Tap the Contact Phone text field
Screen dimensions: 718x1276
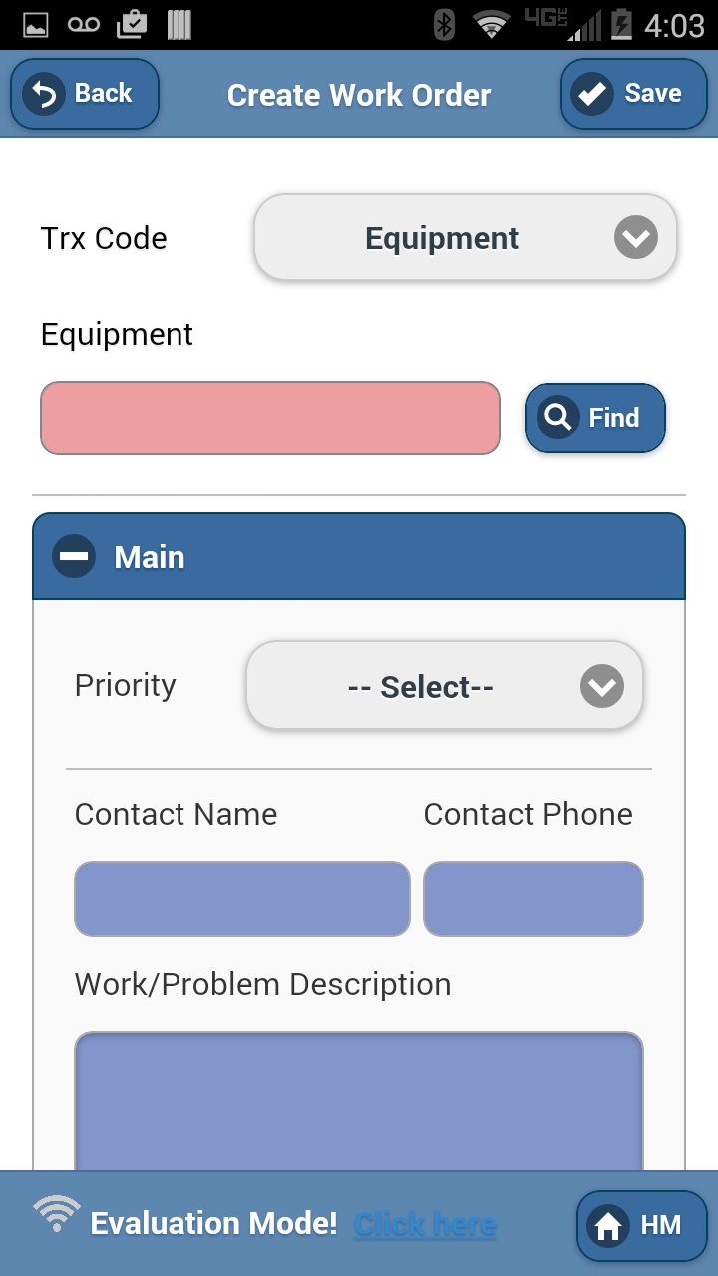534,899
